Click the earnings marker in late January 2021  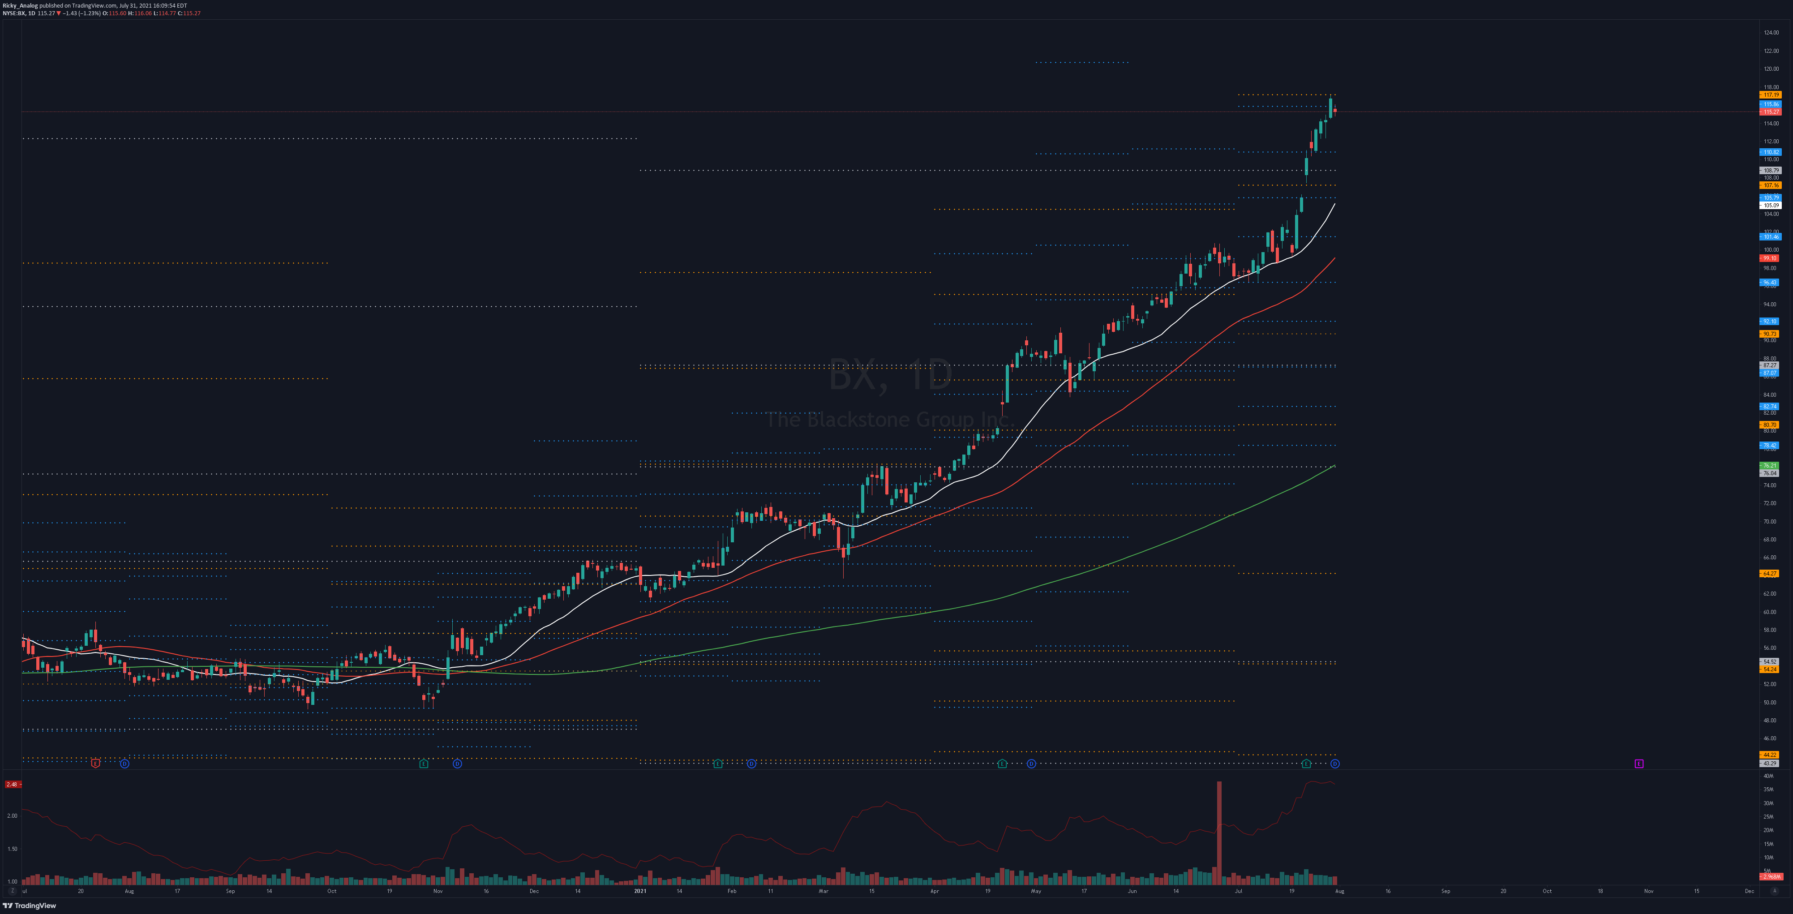(x=718, y=764)
